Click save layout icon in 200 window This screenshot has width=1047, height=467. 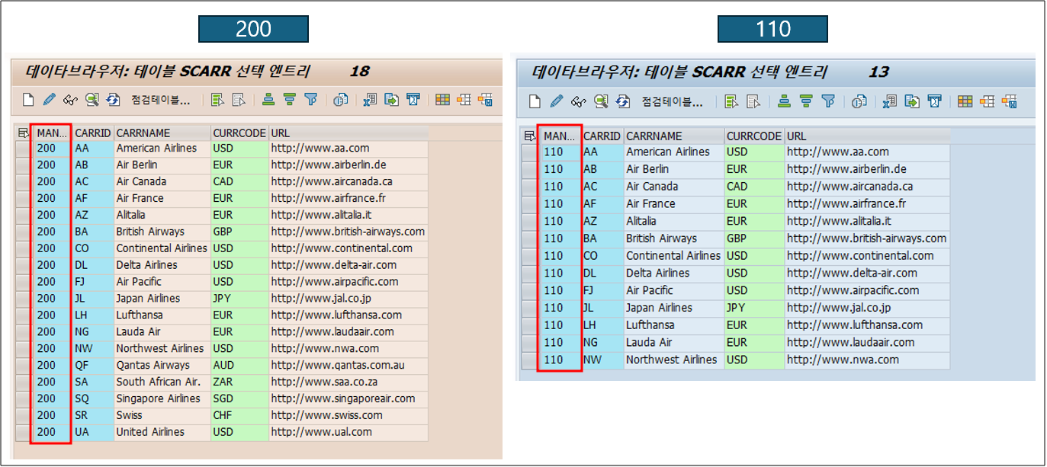point(485,100)
